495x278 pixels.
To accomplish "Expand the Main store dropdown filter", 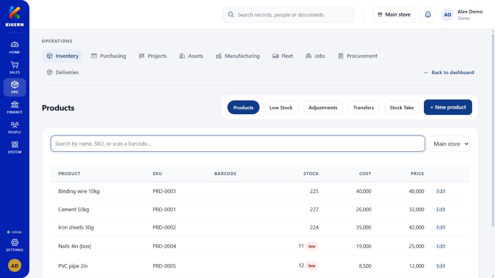I will (x=449, y=144).
